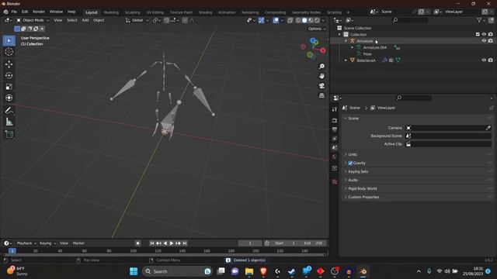
Task: Play animation forward
Action: [x=172, y=243]
